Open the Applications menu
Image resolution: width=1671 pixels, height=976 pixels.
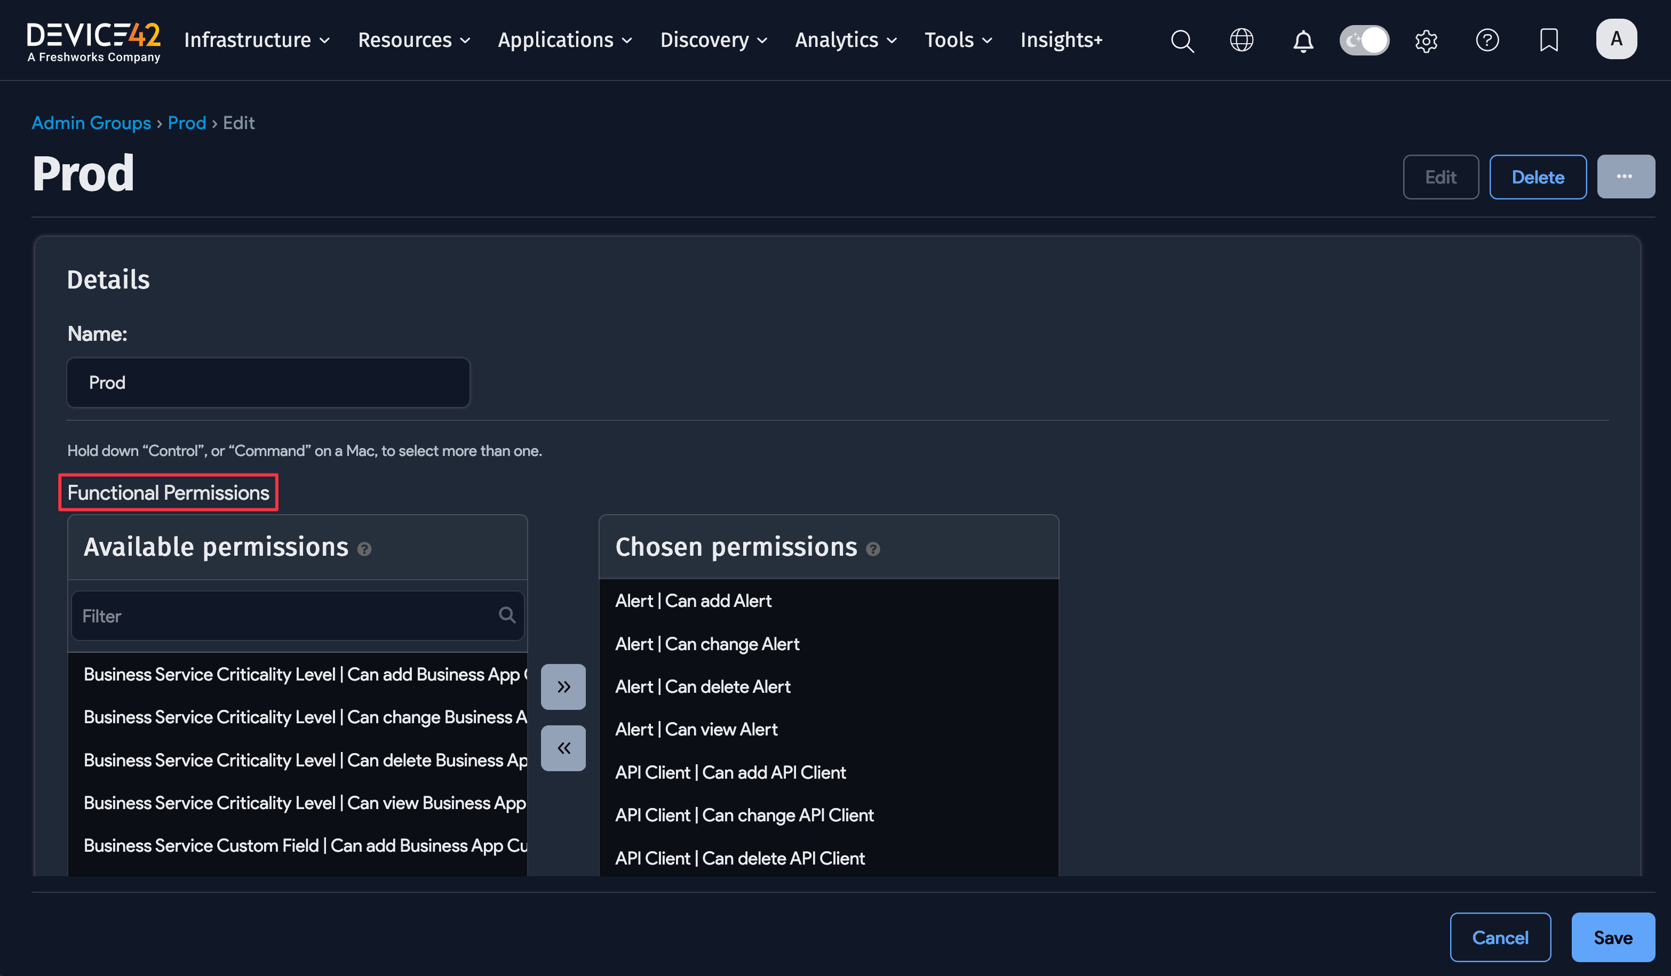click(x=565, y=40)
